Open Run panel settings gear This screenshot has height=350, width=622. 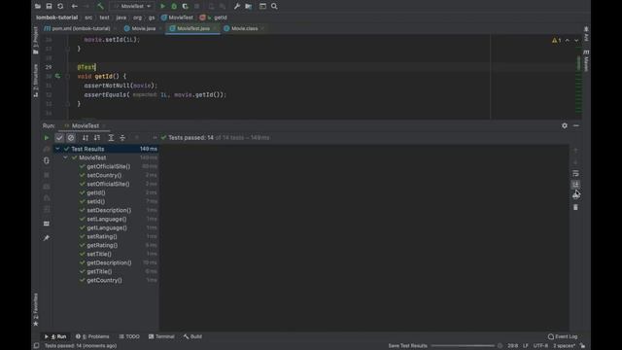(x=565, y=125)
